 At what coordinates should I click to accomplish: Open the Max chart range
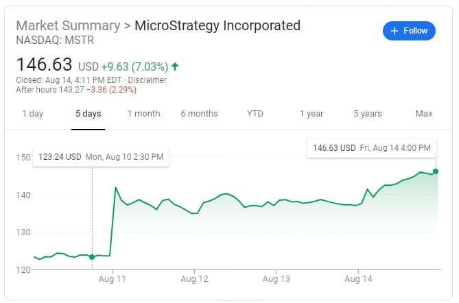pyautogui.click(x=424, y=114)
